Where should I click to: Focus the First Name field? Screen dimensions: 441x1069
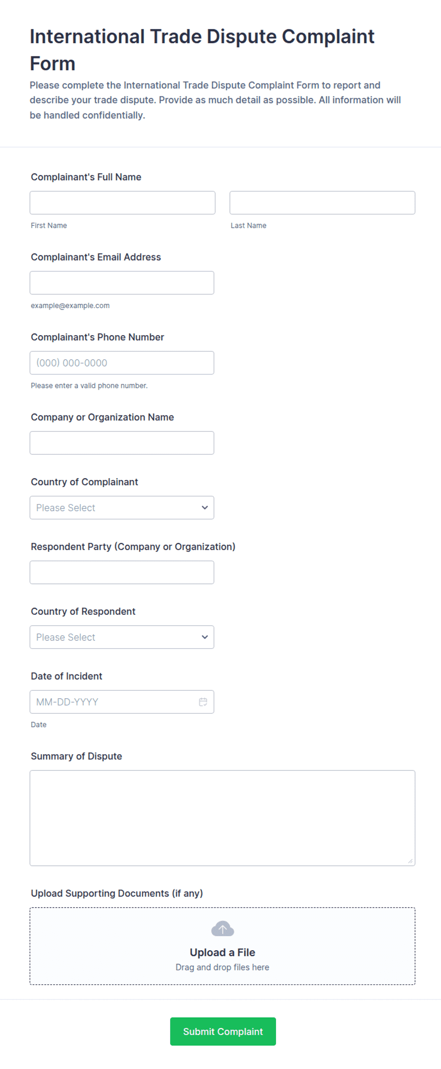tap(122, 203)
